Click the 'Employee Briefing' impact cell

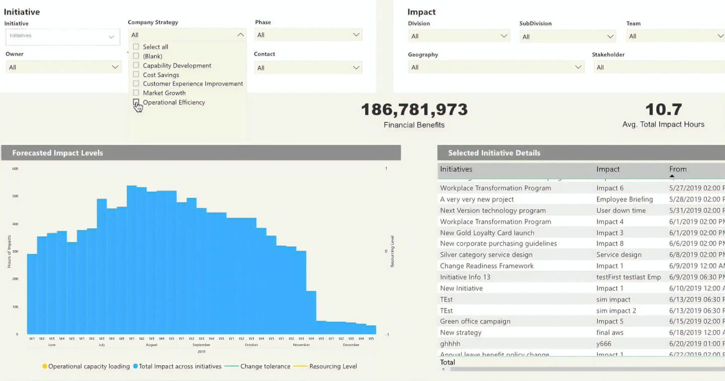(624, 199)
